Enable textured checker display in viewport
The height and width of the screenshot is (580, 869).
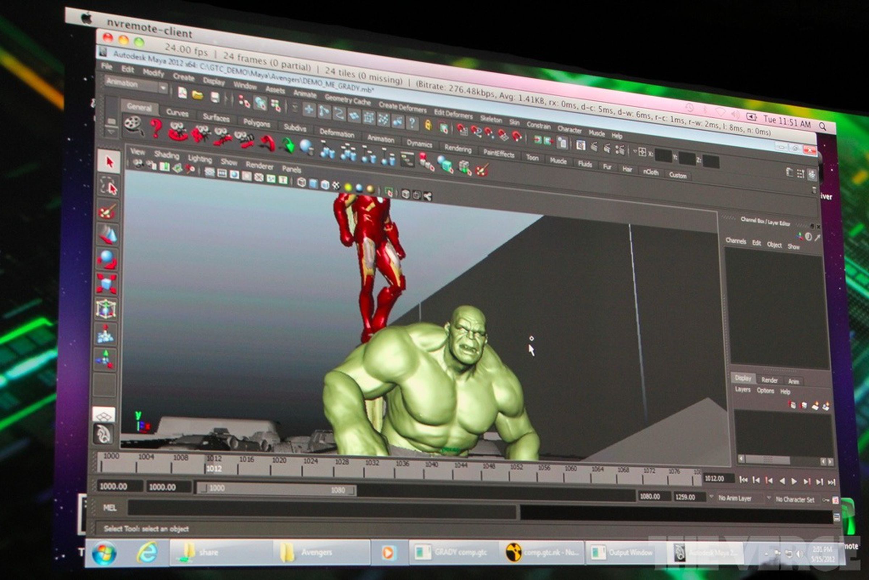[x=336, y=186]
